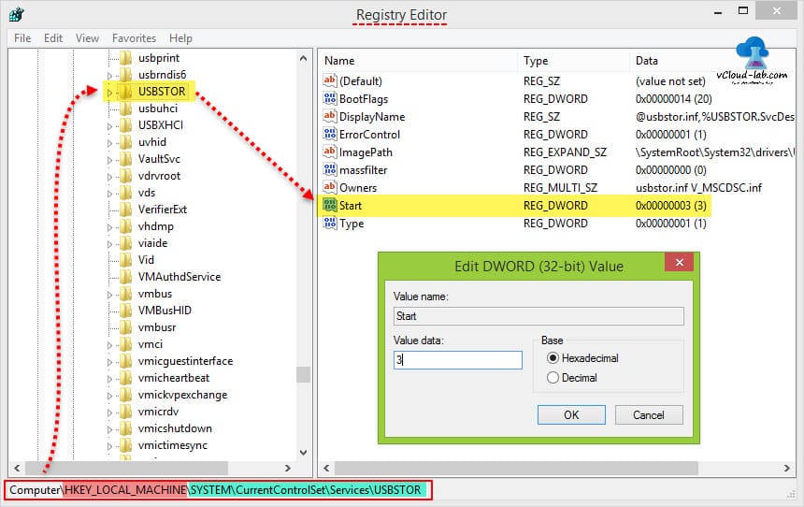804x507 pixels.
Task: Select the VMBusHID tree key
Action: coord(165,310)
